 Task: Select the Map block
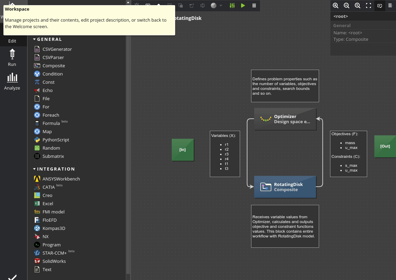[x=43, y=132]
